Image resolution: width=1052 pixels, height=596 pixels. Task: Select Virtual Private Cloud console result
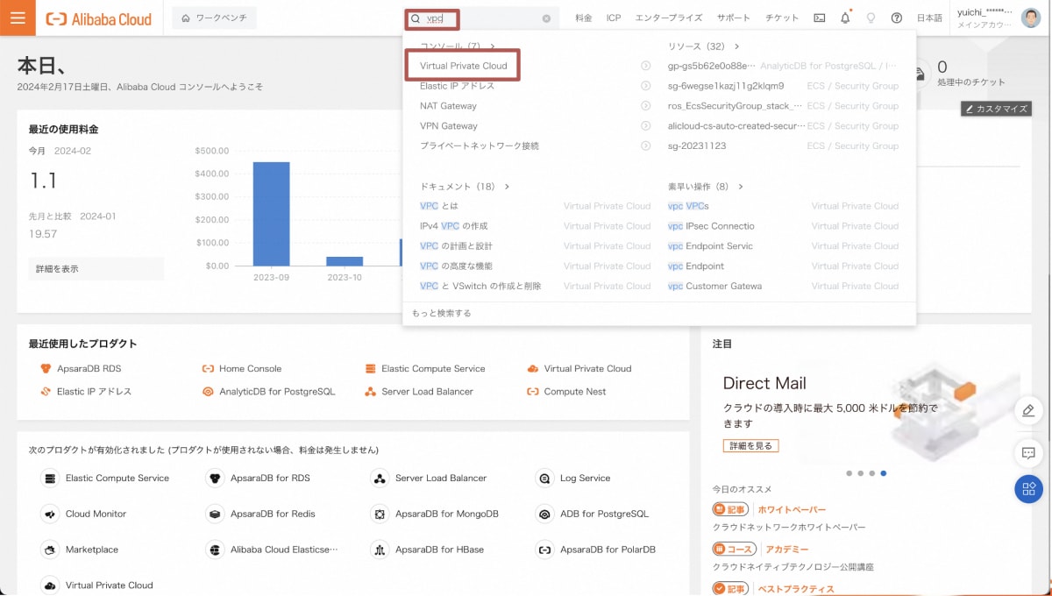(x=464, y=66)
